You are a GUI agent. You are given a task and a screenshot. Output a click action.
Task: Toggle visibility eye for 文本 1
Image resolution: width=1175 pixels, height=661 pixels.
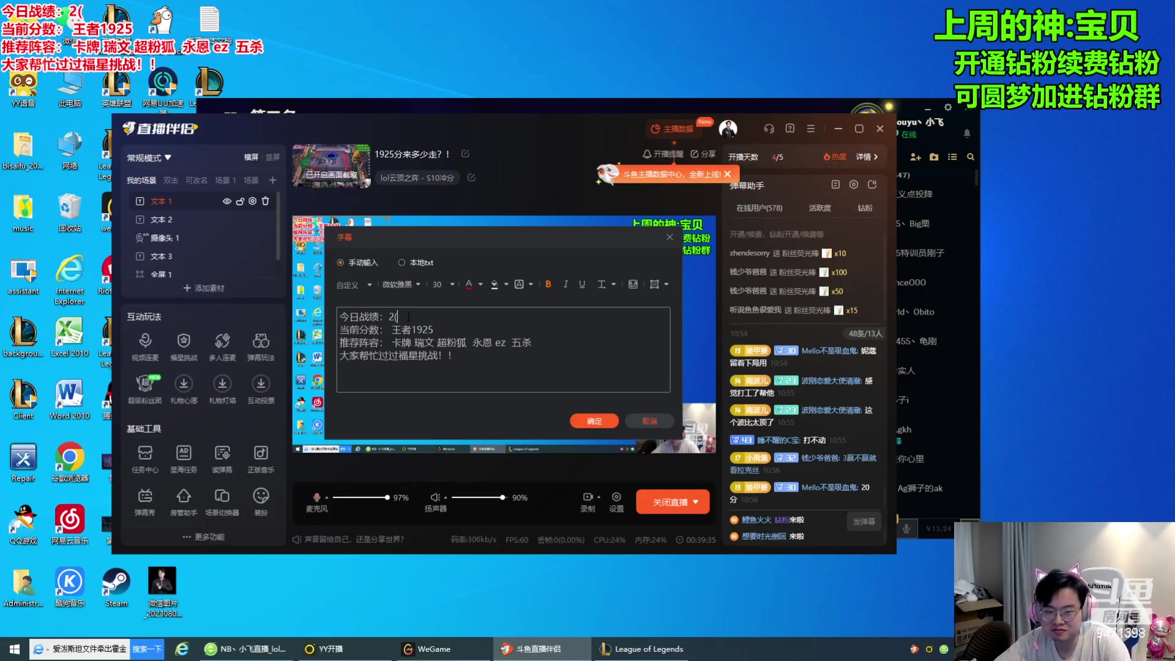coord(227,201)
